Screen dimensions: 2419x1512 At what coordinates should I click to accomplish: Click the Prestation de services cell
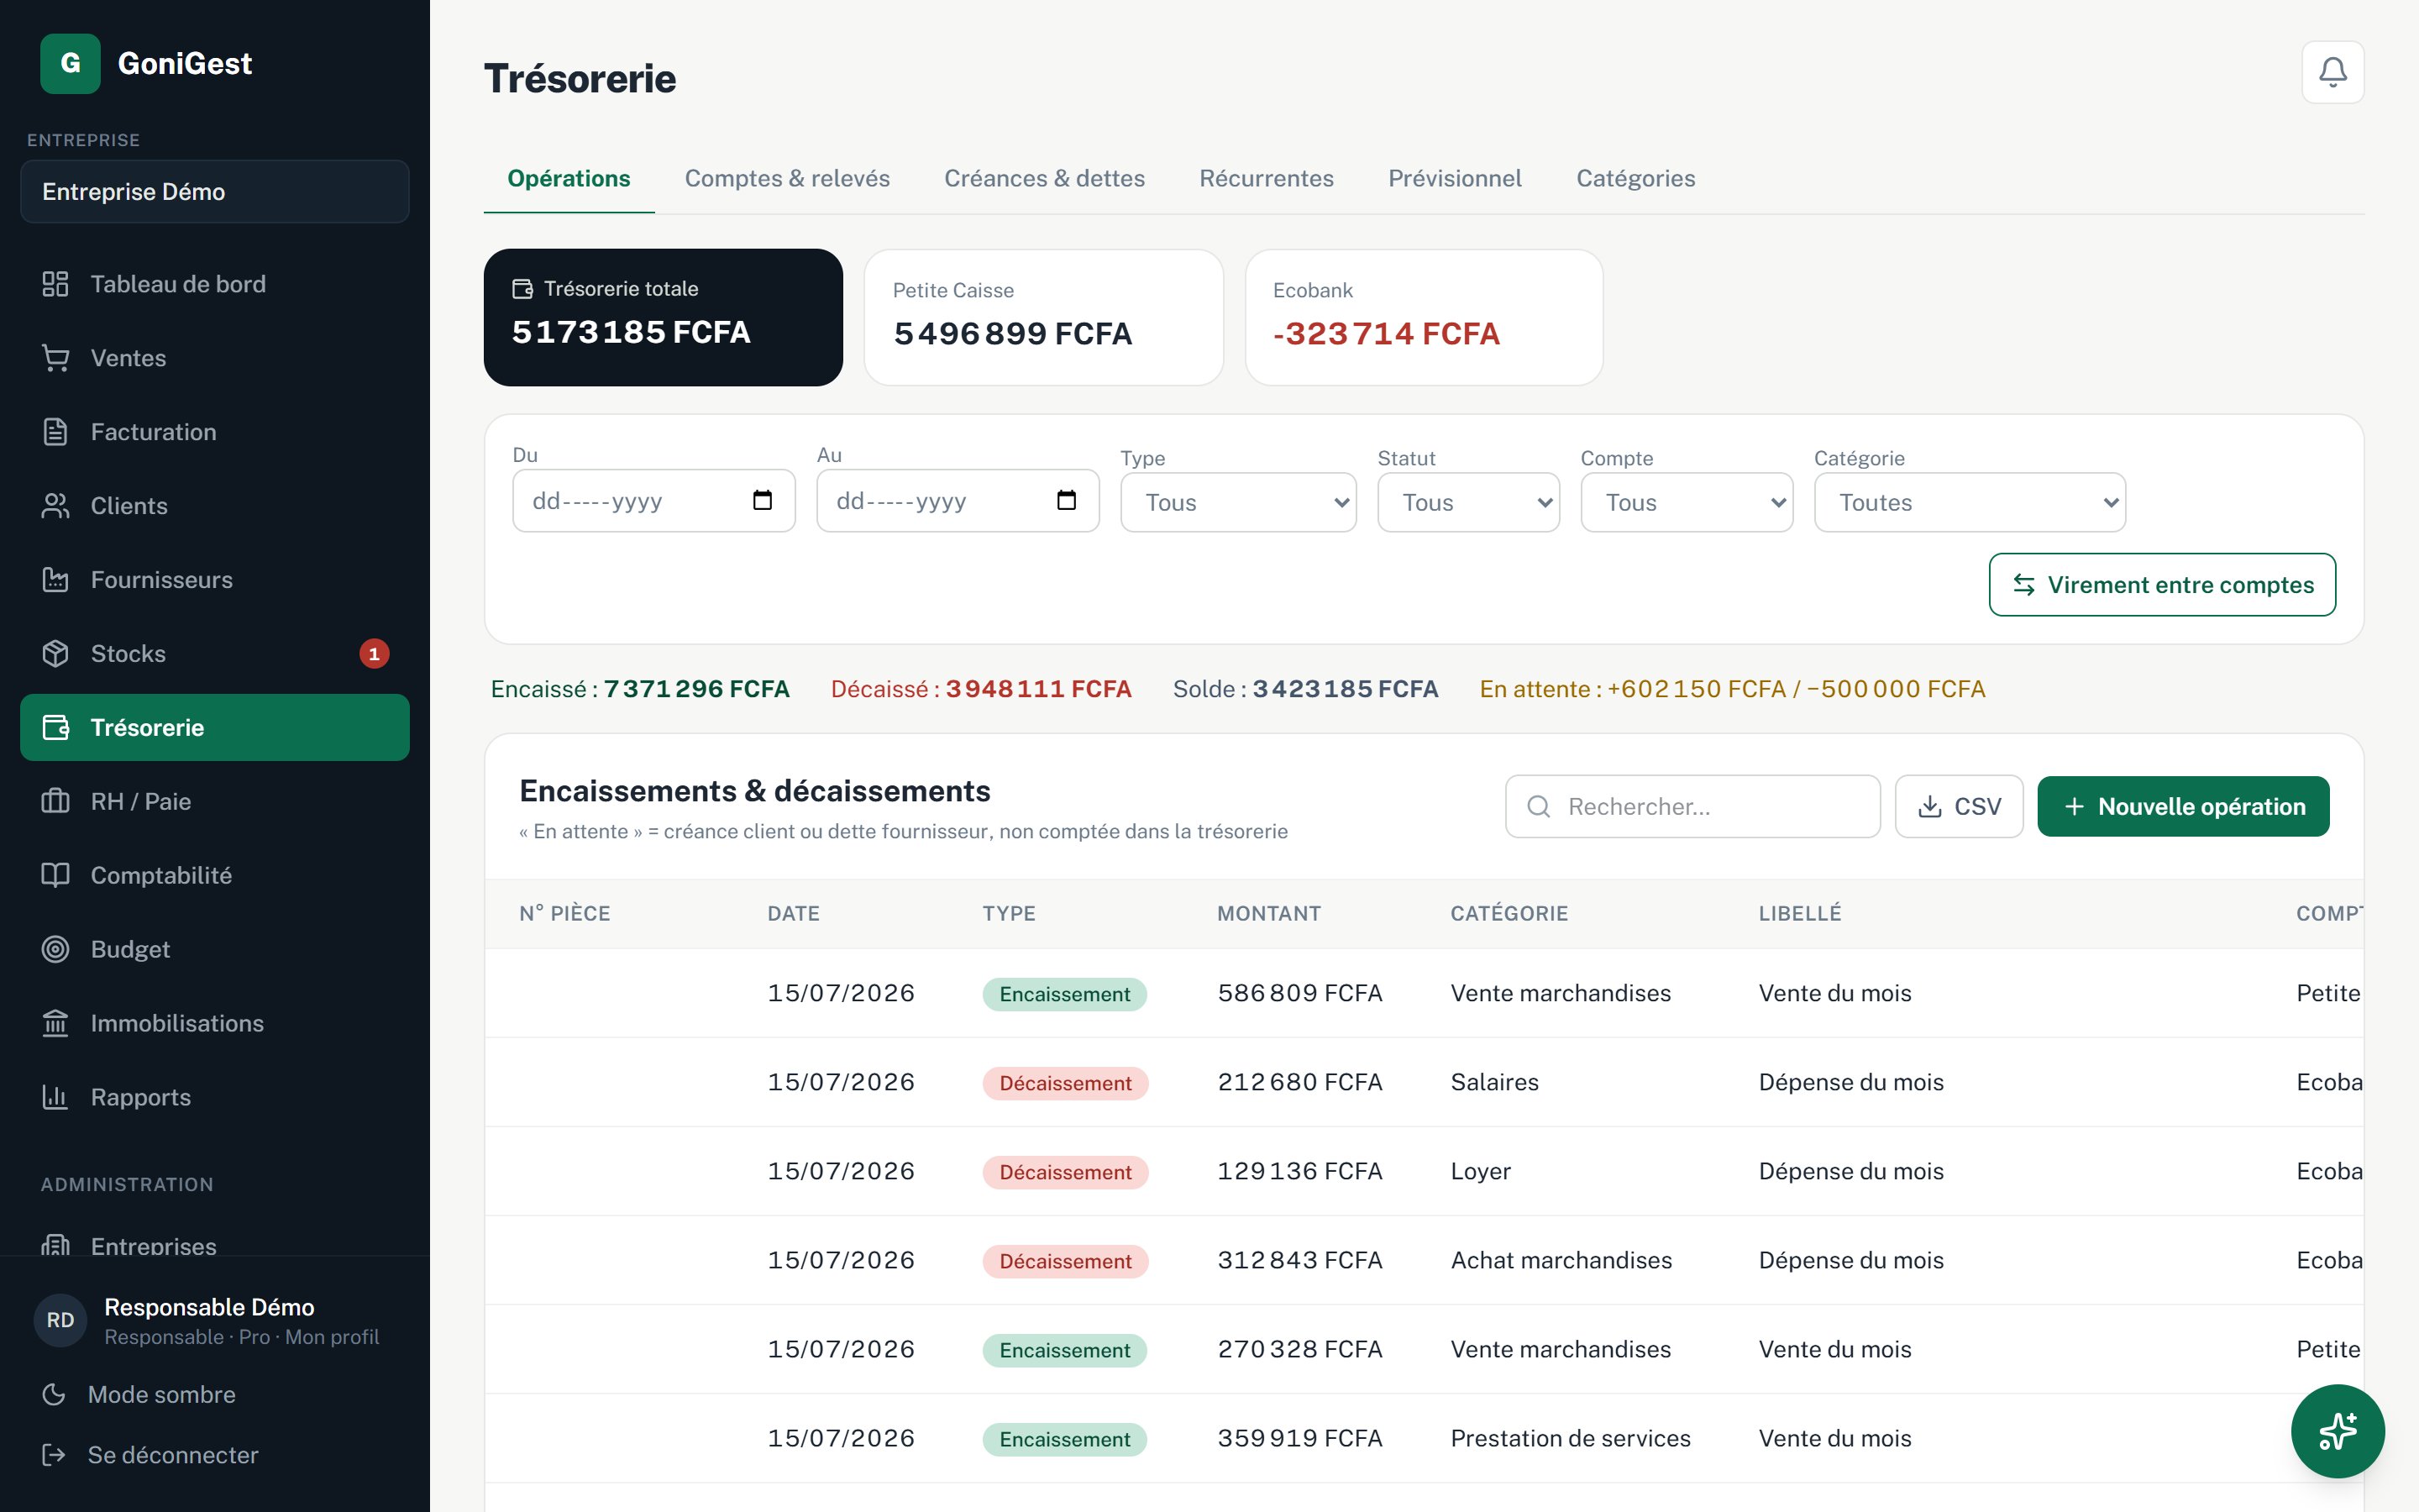tap(1571, 1438)
